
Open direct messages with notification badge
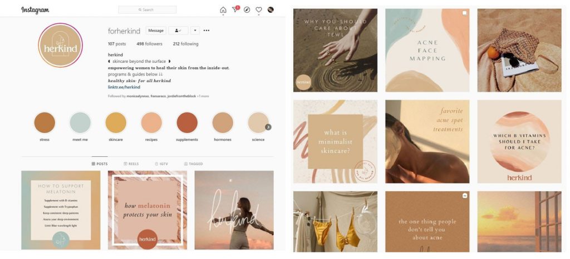[x=235, y=9]
